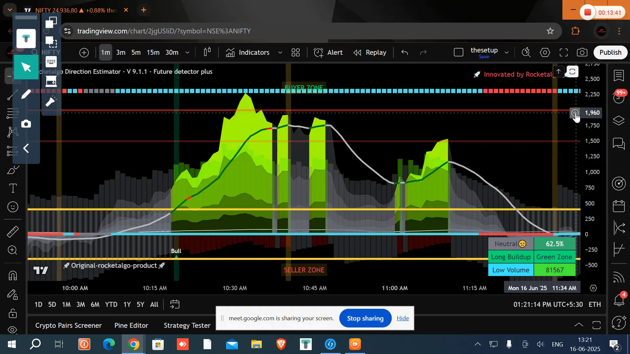Select the 5m timeframe
The image size is (630, 354).
[136, 52]
